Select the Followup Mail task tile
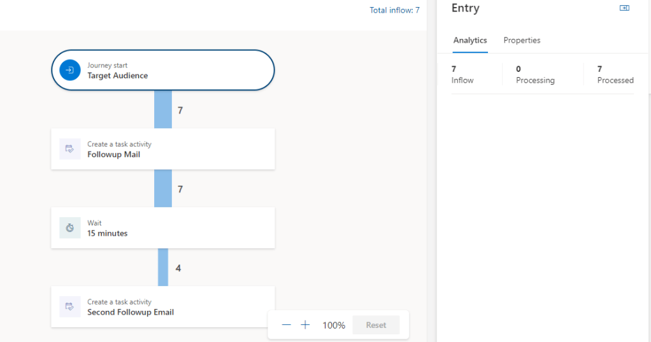 (178, 149)
